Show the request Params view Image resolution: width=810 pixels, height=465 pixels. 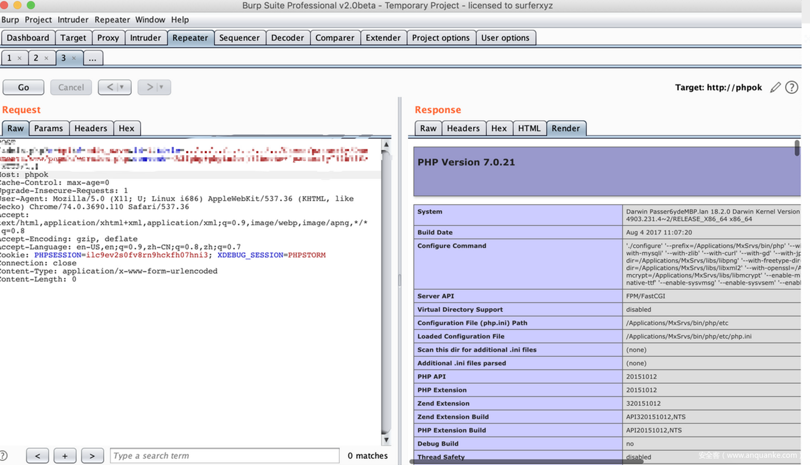(48, 128)
